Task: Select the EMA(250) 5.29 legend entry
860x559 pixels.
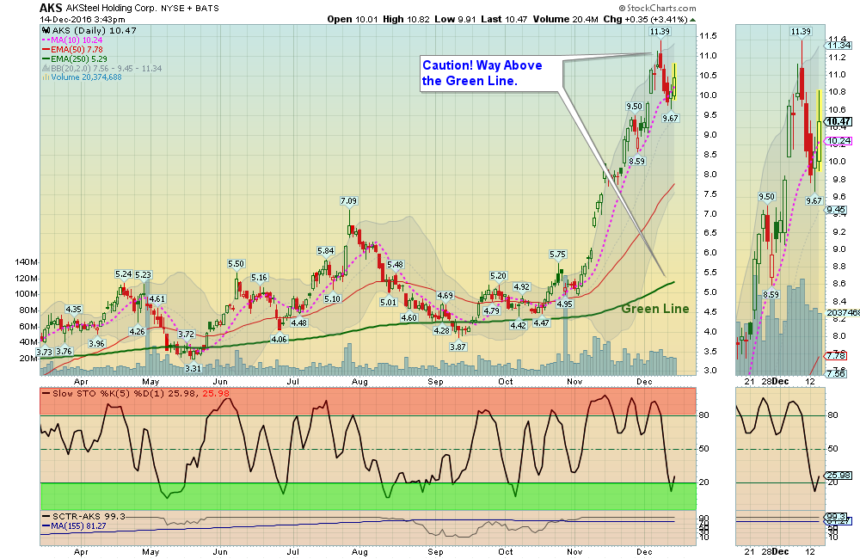Action: 74,58
